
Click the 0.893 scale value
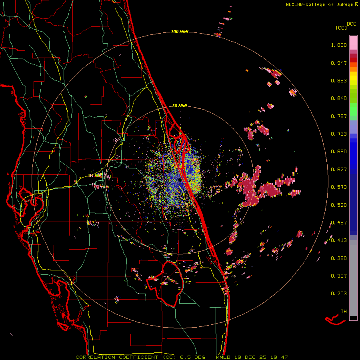[339, 80]
